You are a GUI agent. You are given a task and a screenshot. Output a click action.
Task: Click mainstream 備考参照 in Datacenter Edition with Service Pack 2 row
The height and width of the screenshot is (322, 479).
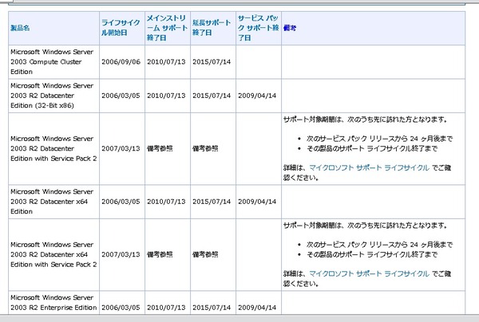point(160,148)
